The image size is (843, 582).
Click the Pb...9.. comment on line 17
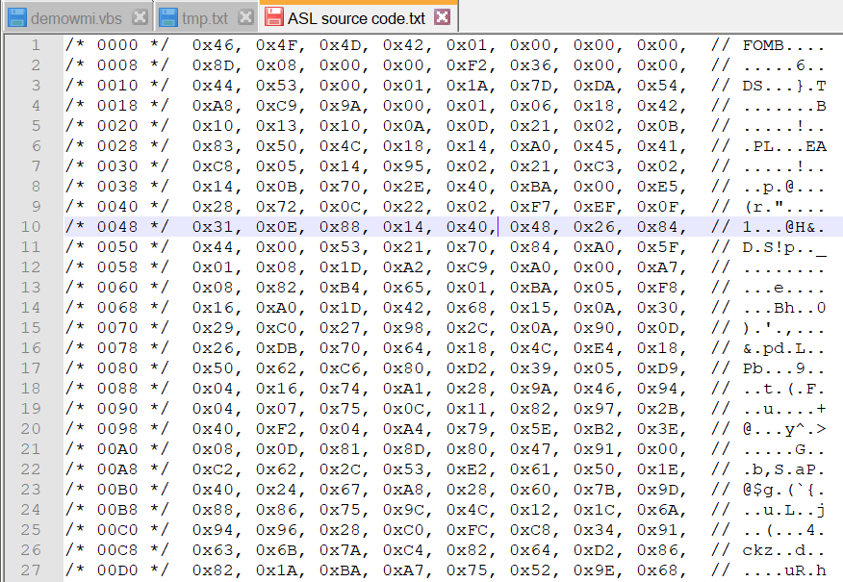pos(783,368)
